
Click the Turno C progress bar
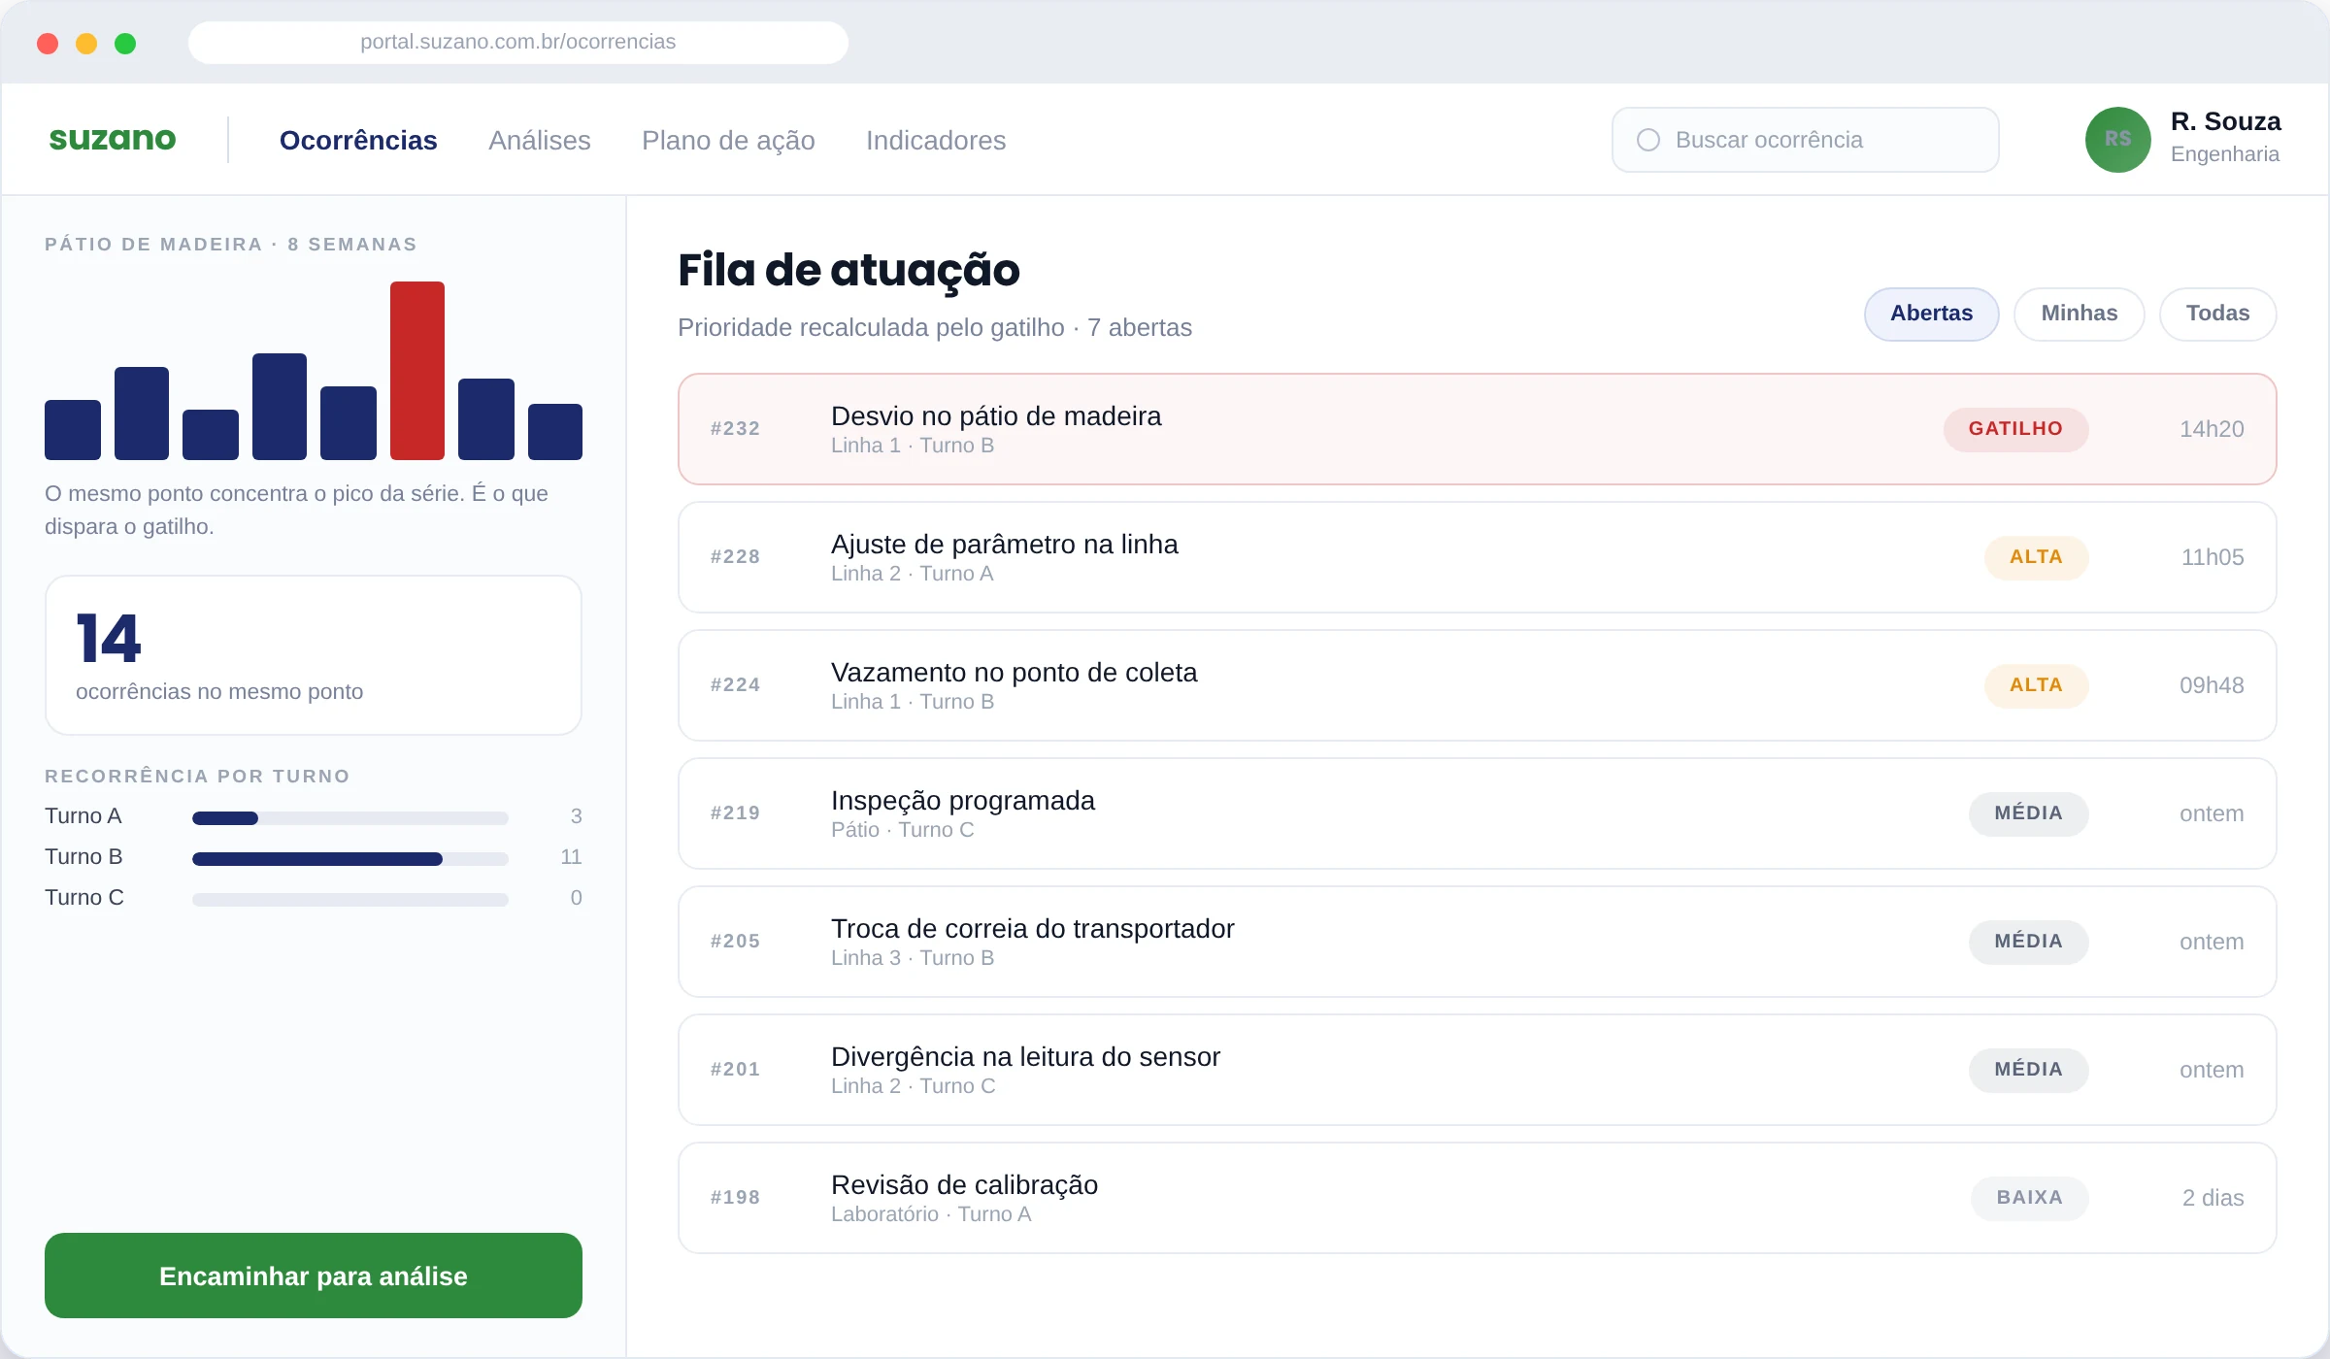(350, 899)
